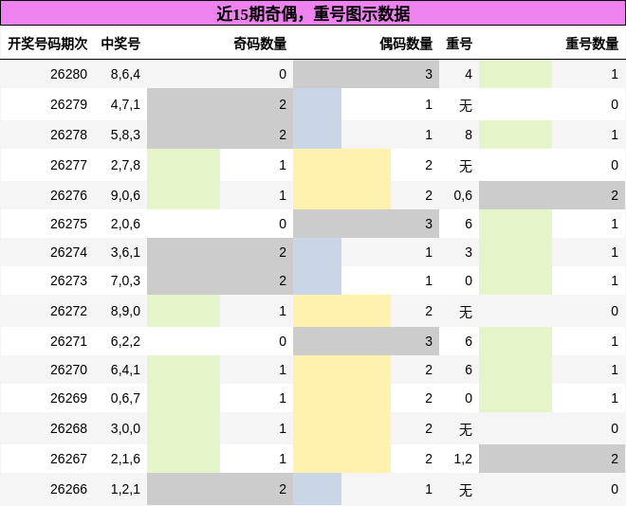The height and width of the screenshot is (506, 626).
Task: Click winning numbers 6,4,1
Action: tap(125, 370)
